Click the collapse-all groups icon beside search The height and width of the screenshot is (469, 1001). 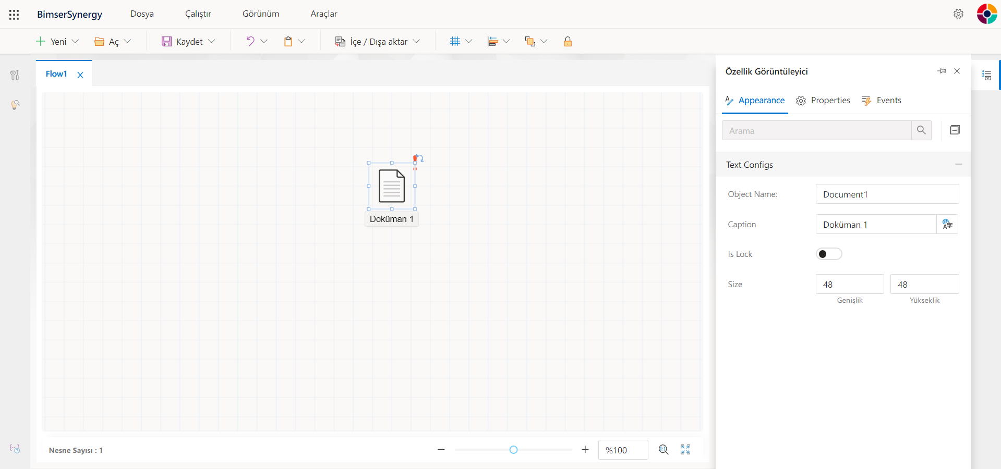955,130
